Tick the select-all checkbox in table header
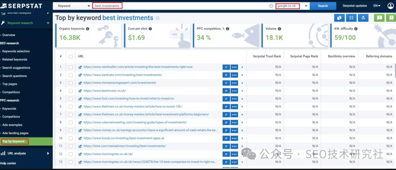 (71, 56)
